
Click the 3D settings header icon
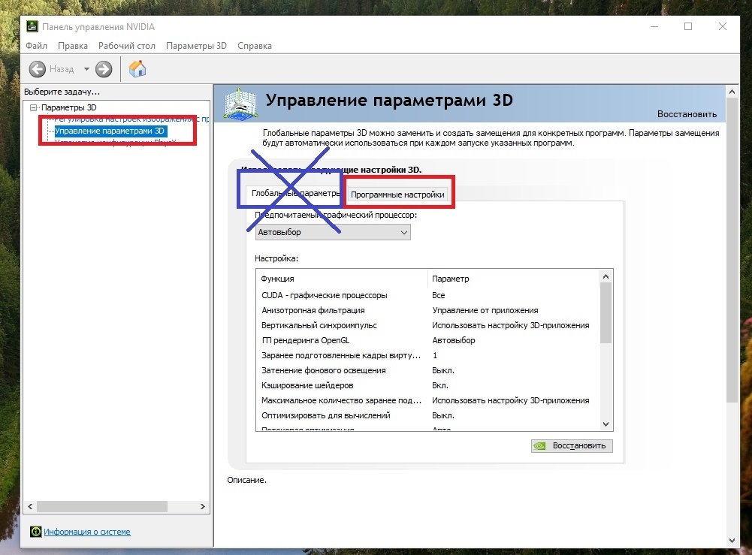tap(240, 103)
